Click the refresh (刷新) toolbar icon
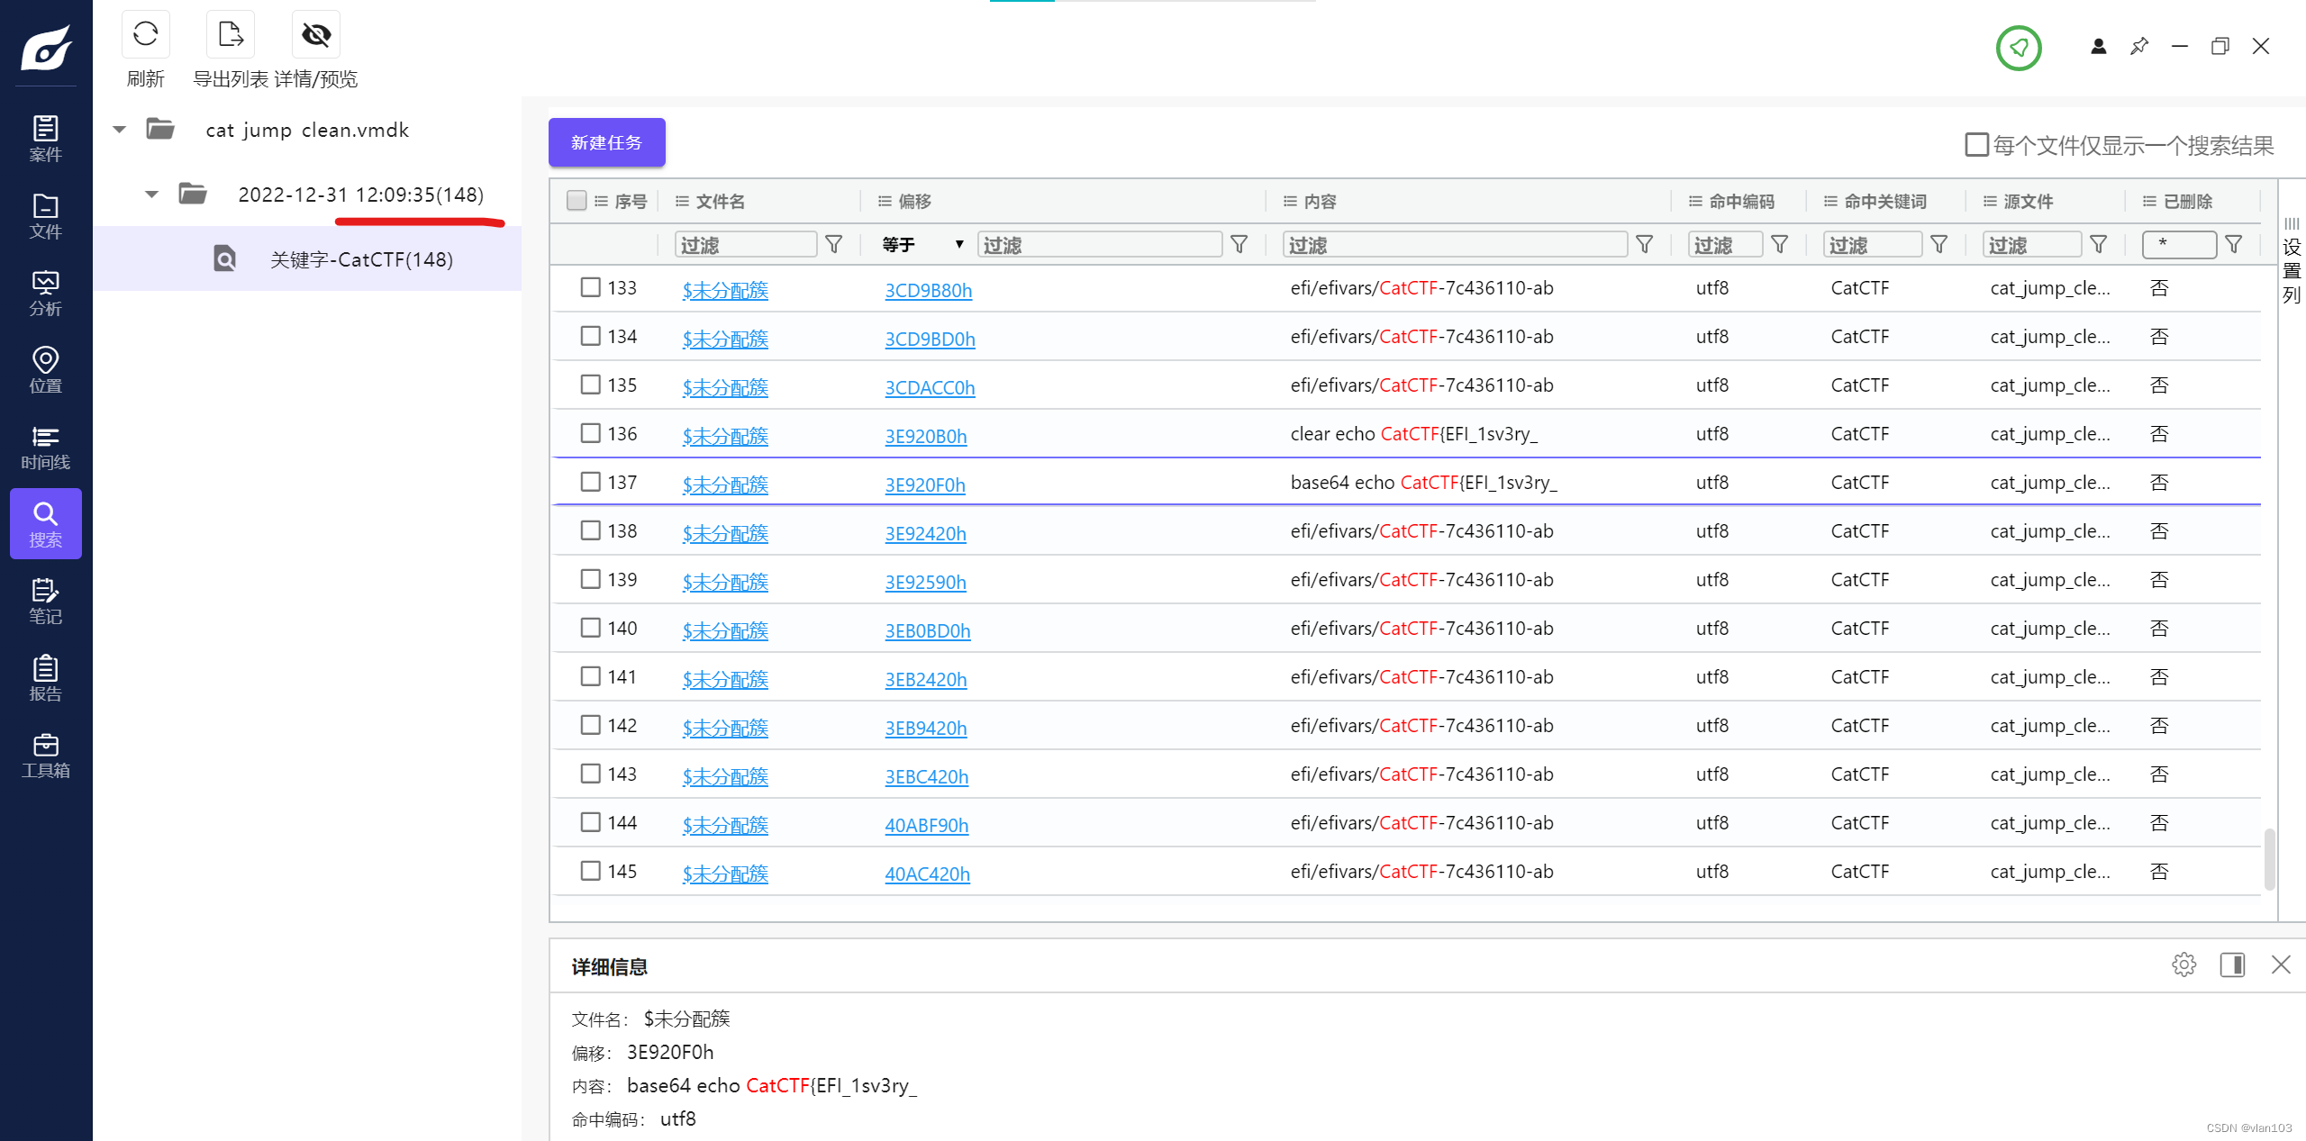 (x=145, y=35)
